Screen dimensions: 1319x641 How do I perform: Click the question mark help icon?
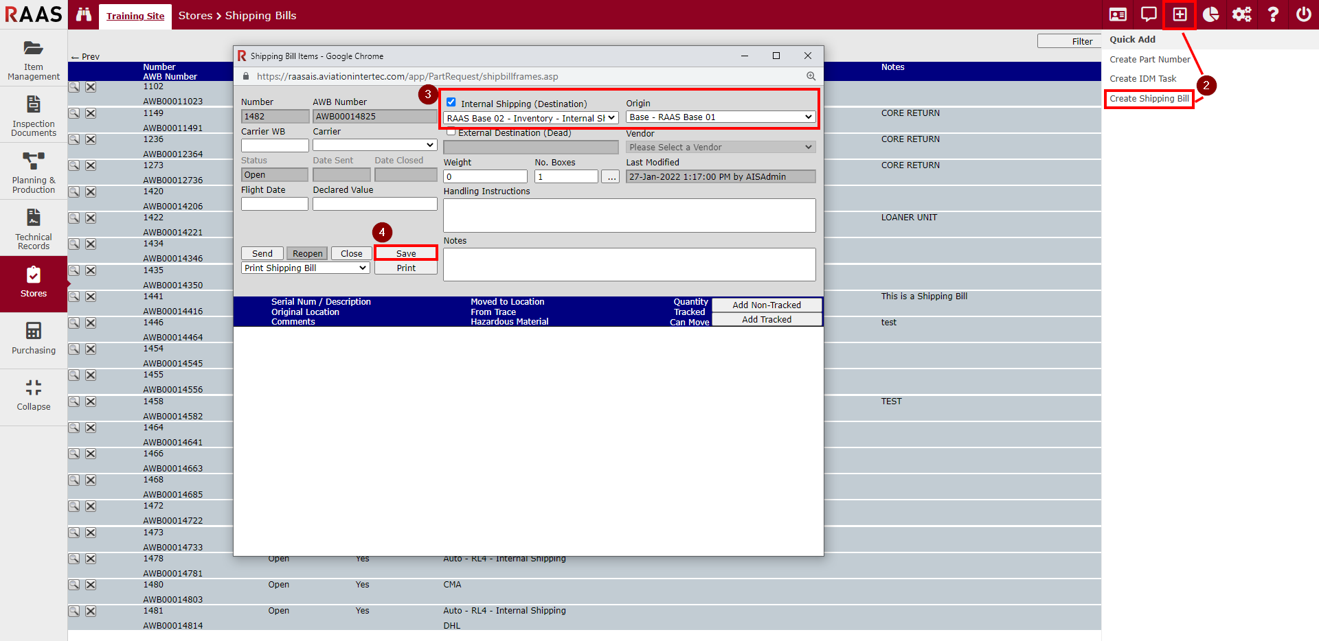coord(1272,14)
